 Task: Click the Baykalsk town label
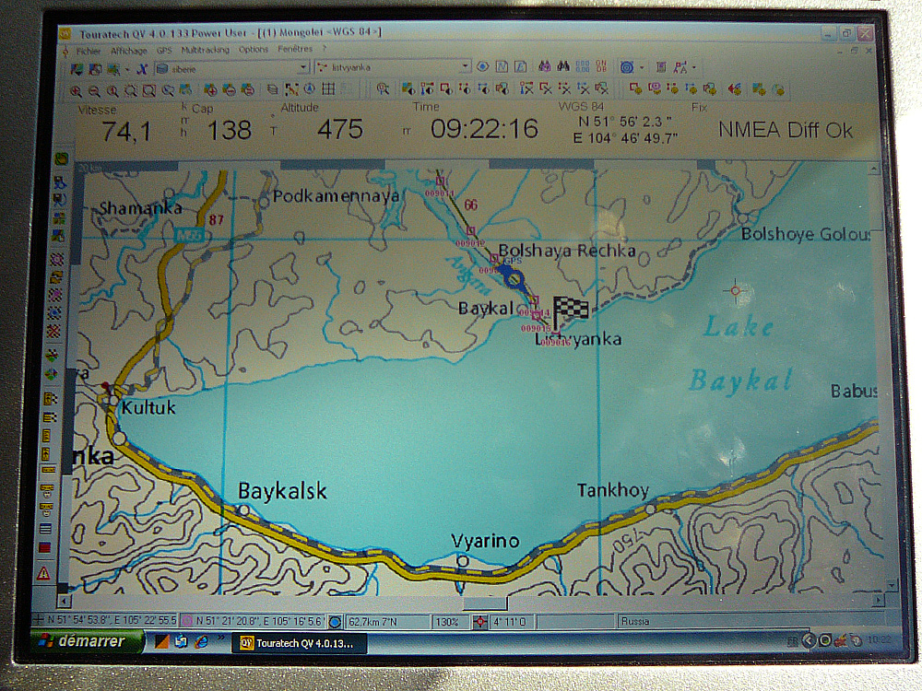pos(282,491)
